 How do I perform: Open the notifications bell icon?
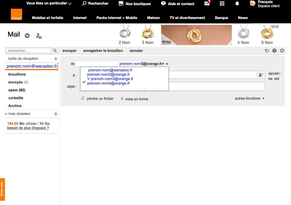[x=237, y=4]
